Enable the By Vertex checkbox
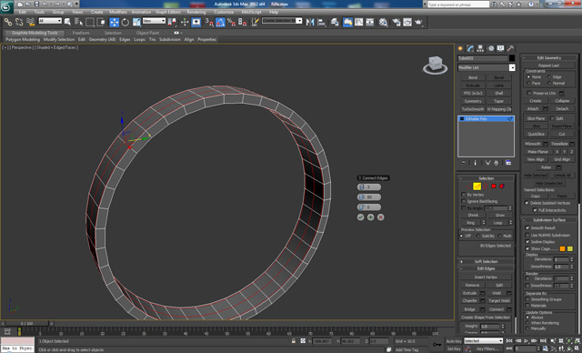582x353 pixels. coord(463,195)
